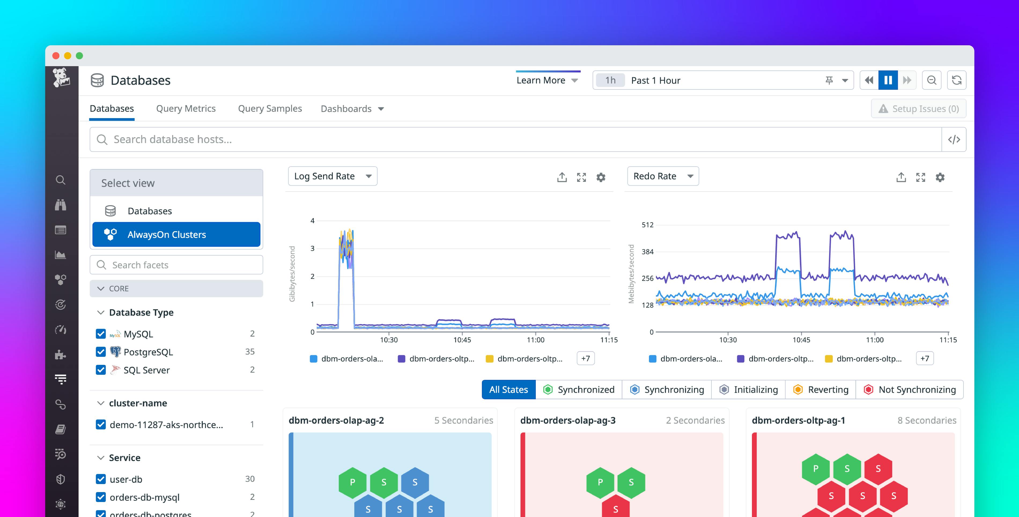
Task: Click the zoom-out magnifier icon in top toolbar
Action: [x=932, y=80]
